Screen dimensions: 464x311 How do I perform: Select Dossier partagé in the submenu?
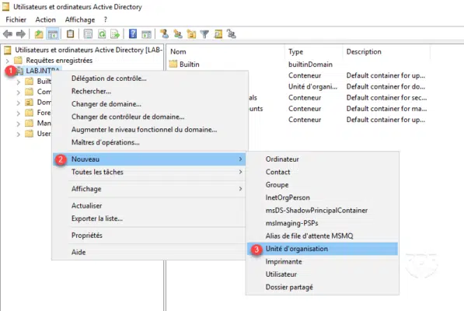click(323, 287)
